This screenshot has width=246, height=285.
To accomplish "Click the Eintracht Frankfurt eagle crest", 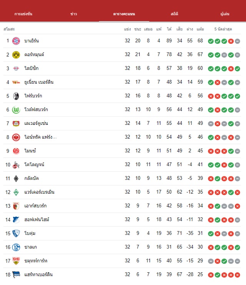I will coord(16,137).
